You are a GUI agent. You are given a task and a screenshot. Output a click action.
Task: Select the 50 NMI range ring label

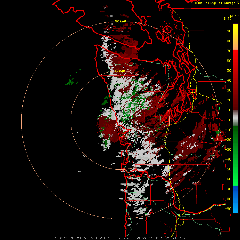(120, 71)
